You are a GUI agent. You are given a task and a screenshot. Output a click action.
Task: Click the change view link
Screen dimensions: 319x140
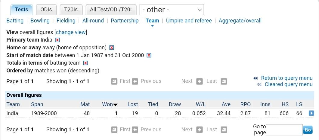tap(71, 32)
